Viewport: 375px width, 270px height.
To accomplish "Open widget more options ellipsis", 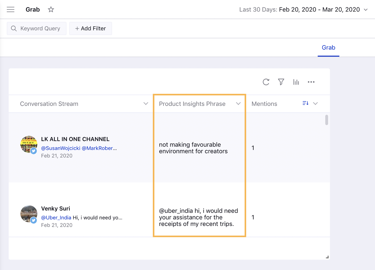I will click(311, 82).
